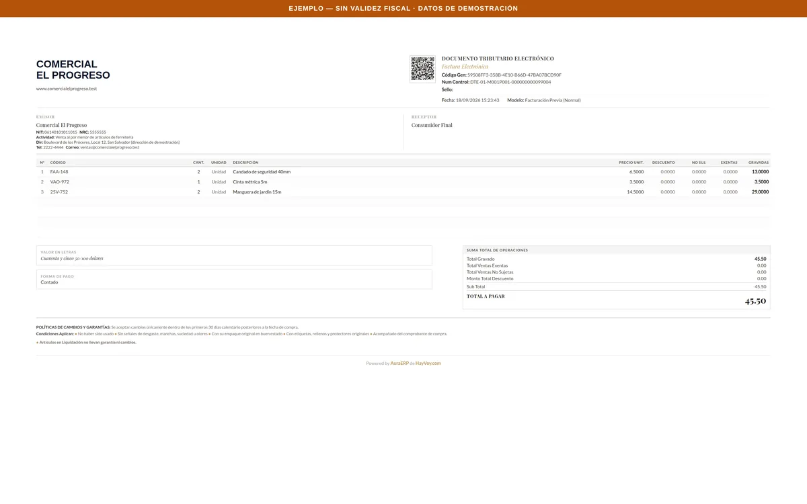Select the Num Control DTE-01-M001P001 number
The width and height of the screenshot is (807, 504).
[x=510, y=82]
